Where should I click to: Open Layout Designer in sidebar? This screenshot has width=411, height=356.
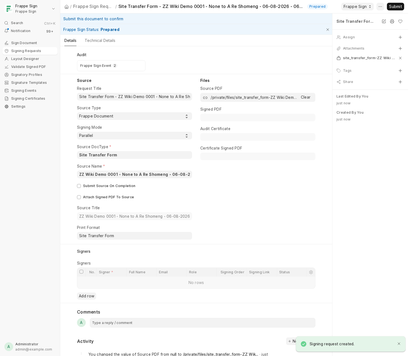(30, 59)
